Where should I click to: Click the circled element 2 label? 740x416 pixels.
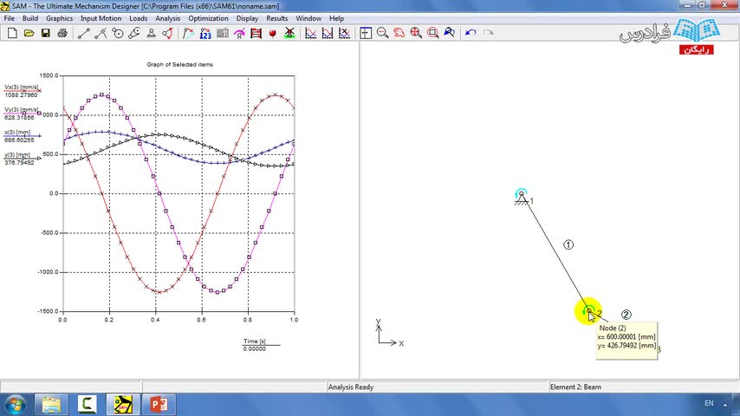click(x=626, y=315)
